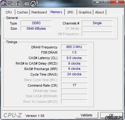Click the empty Total CAS# (tRDRAM) field
125x120 pixels.
[74, 96]
